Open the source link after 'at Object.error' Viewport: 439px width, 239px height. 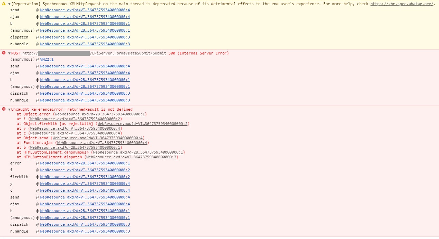pyautogui.click(x=100, y=114)
